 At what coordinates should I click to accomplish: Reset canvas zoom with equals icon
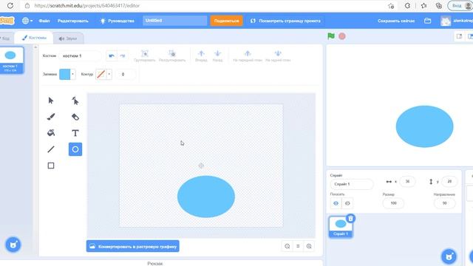click(298, 246)
